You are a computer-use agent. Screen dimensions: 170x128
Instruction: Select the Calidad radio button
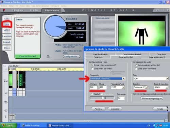(x=92, y=94)
